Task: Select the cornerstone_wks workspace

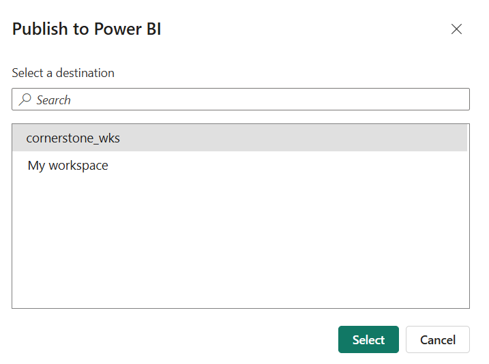Action: click(x=73, y=138)
